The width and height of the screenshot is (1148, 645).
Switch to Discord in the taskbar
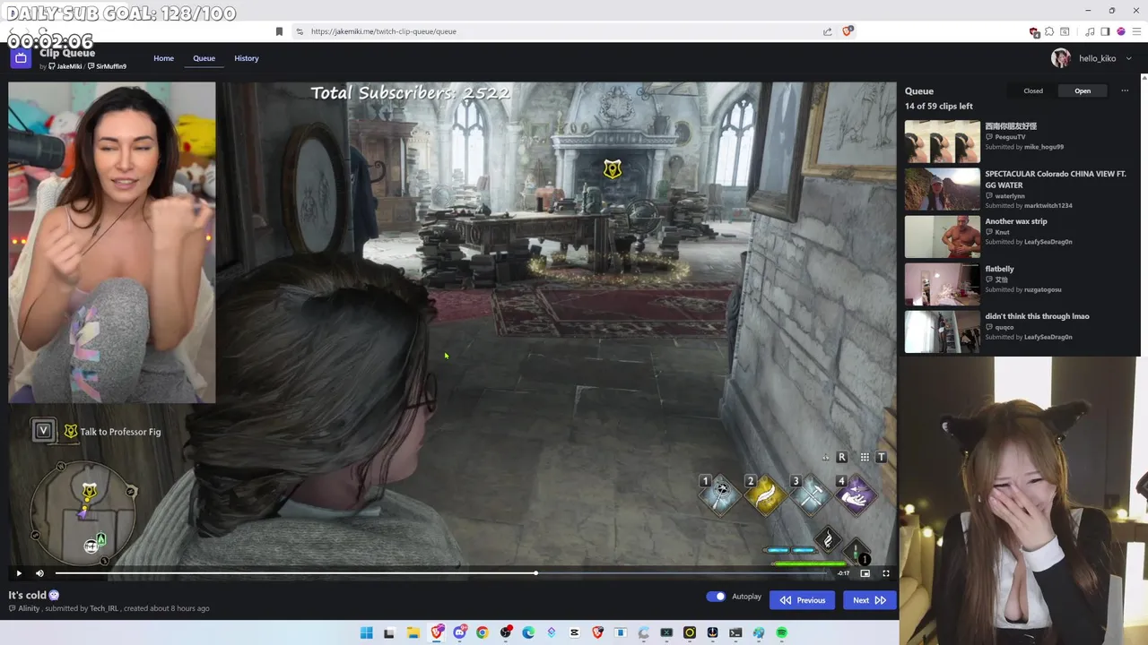pyautogui.click(x=460, y=632)
